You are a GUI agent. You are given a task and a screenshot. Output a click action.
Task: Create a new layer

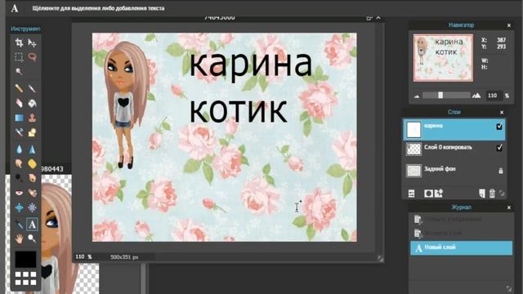tap(482, 194)
